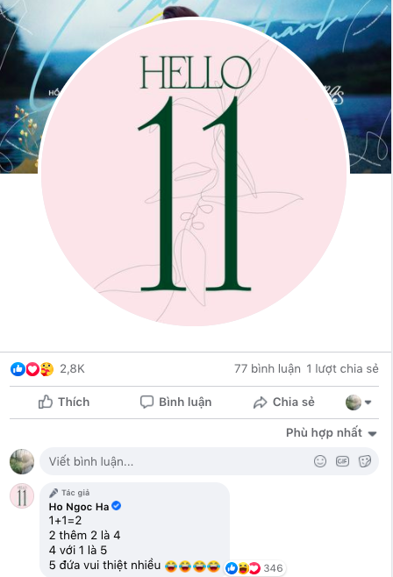Open the GIF picker in comment box
This screenshot has height=577, width=393.
tap(343, 461)
